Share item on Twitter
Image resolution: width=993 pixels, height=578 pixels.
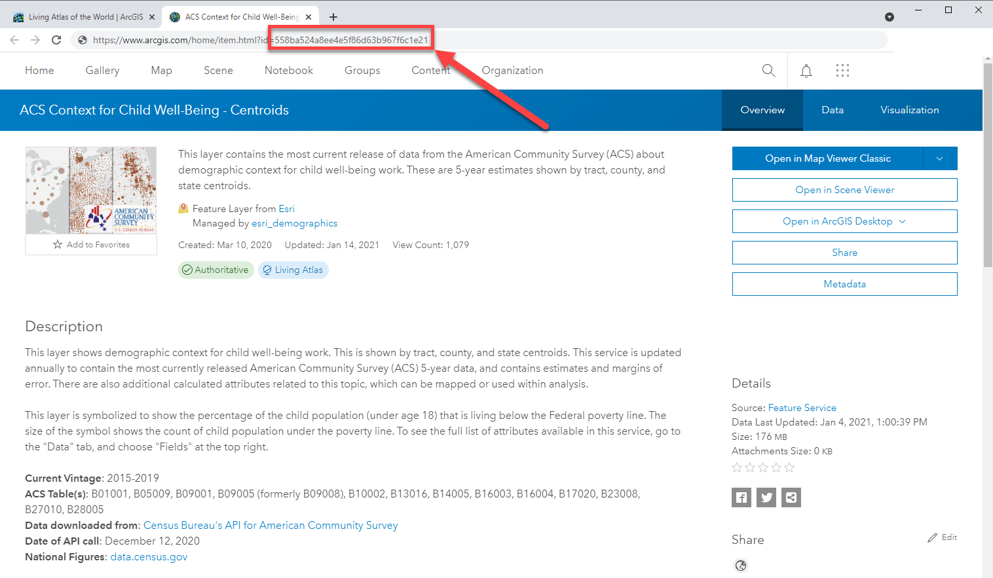pos(766,497)
